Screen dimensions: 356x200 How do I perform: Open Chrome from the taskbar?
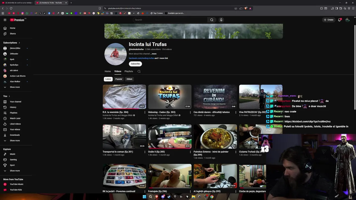coord(212,197)
